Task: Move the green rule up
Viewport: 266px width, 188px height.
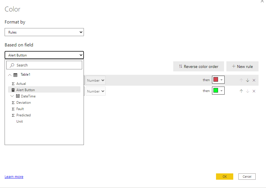Action: (241, 91)
